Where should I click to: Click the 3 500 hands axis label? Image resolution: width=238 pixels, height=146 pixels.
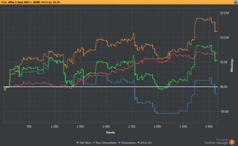pos(183,127)
